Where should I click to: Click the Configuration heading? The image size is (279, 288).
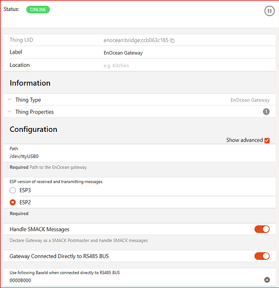33,130
